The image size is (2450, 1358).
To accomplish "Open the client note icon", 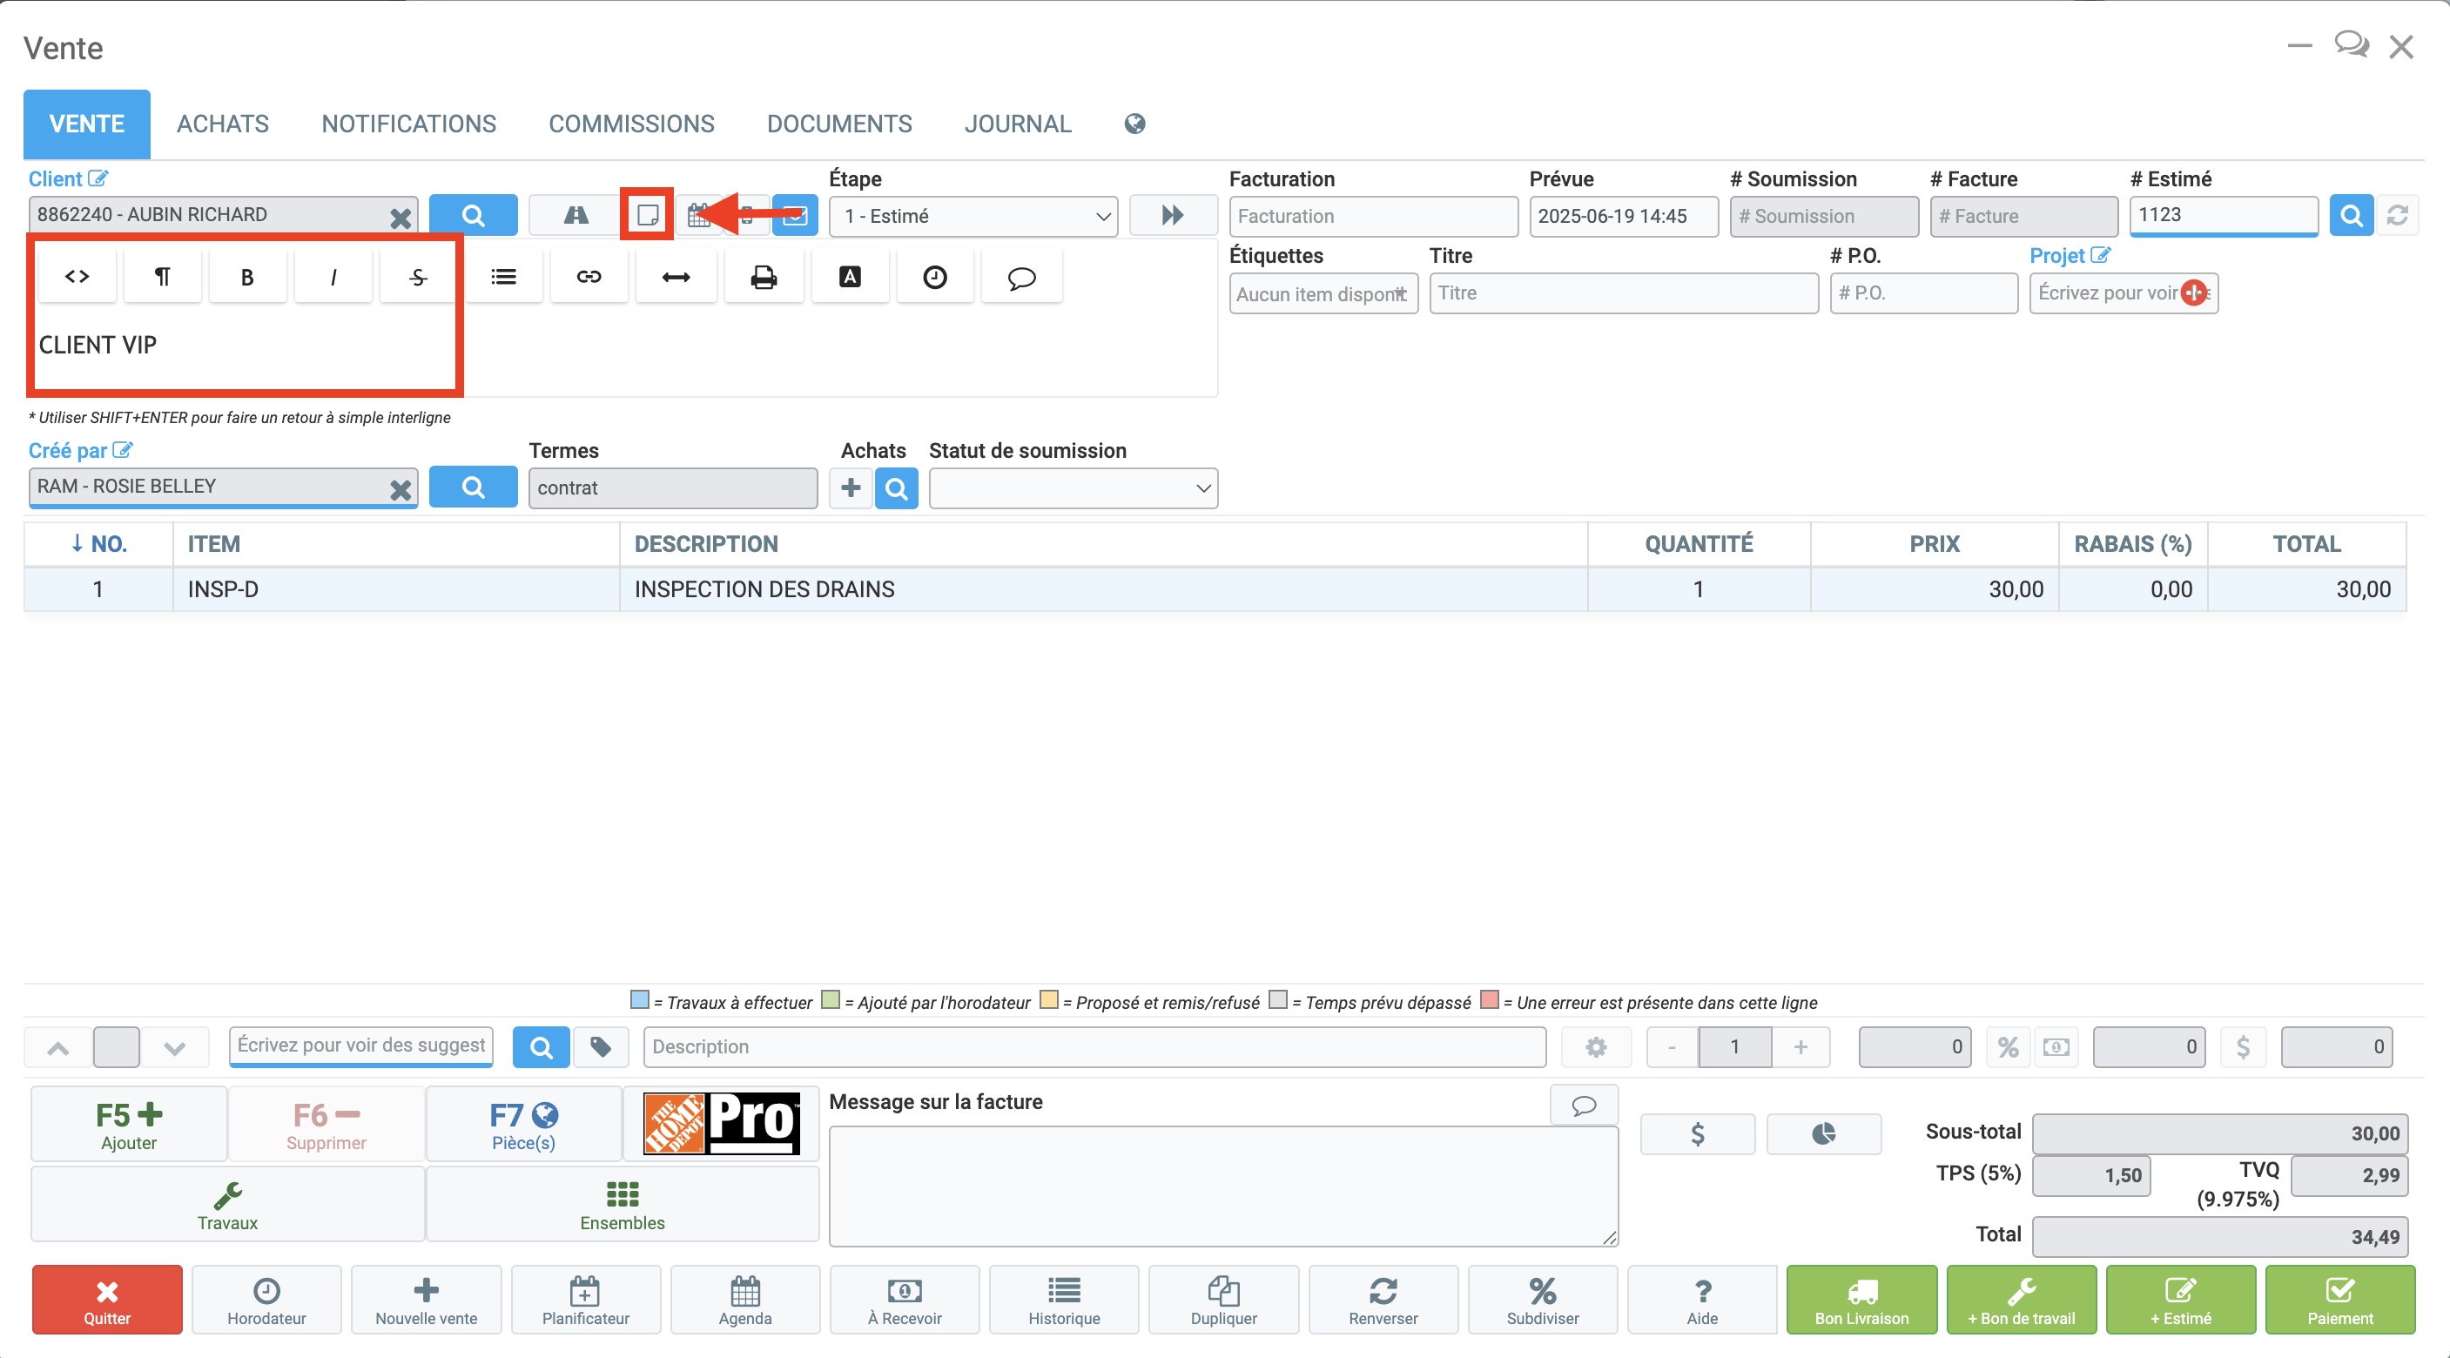I will [648, 215].
